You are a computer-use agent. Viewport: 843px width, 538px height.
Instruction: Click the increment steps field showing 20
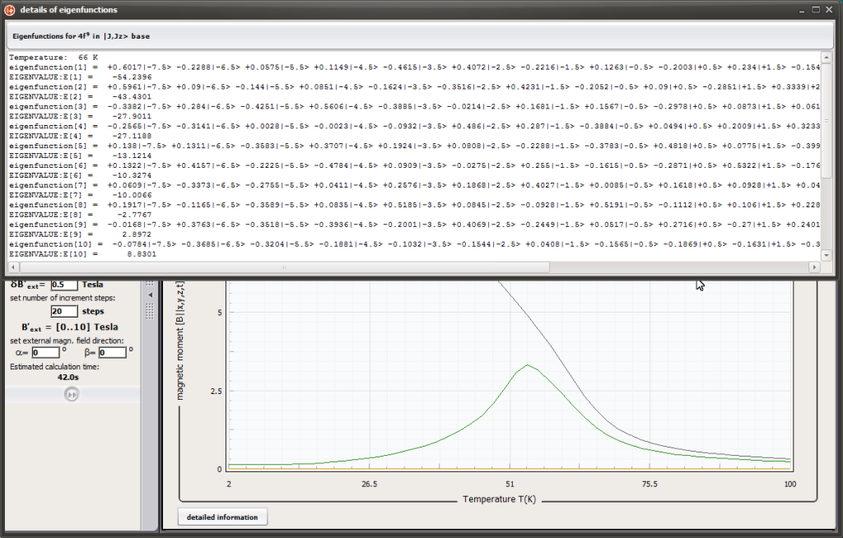pyautogui.click(x=63, y=311)
